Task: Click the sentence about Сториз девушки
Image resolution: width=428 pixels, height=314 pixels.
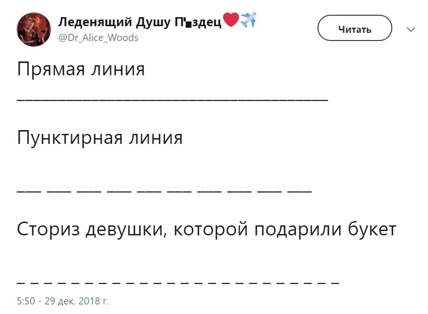Action: [205, 229]
